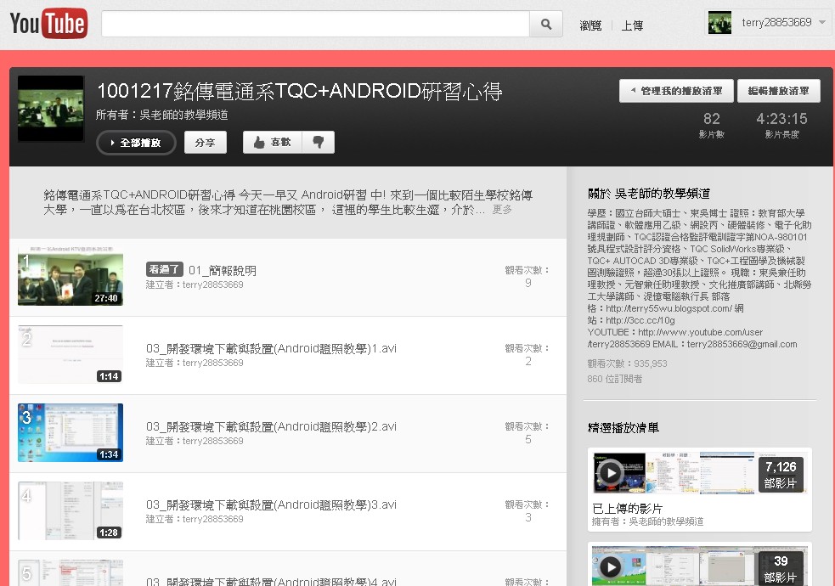This screenshot has height=586, width=835.
Task: Expand the terry28853669 account dropdown arrow
Action: click(x=822, y=22)
